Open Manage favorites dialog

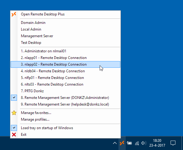(65, 113)
